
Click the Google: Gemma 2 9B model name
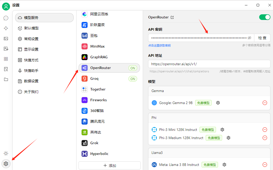click(176, 103)
